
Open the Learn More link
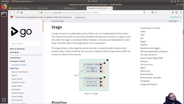(x=175, y=17)
